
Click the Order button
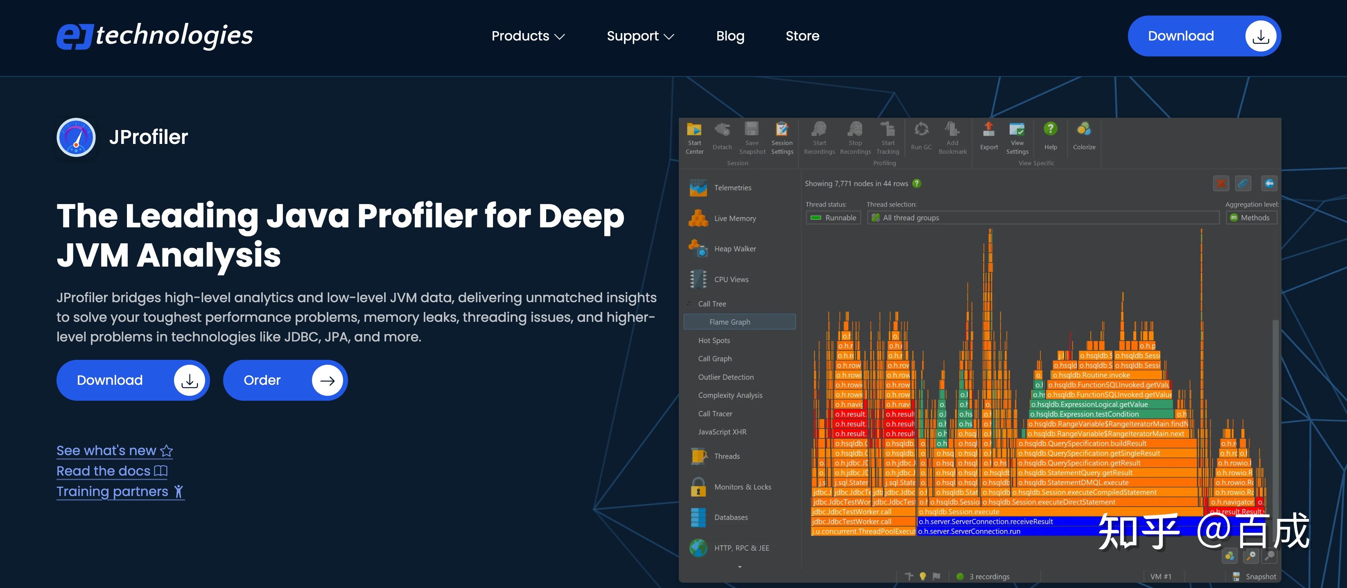285,380
